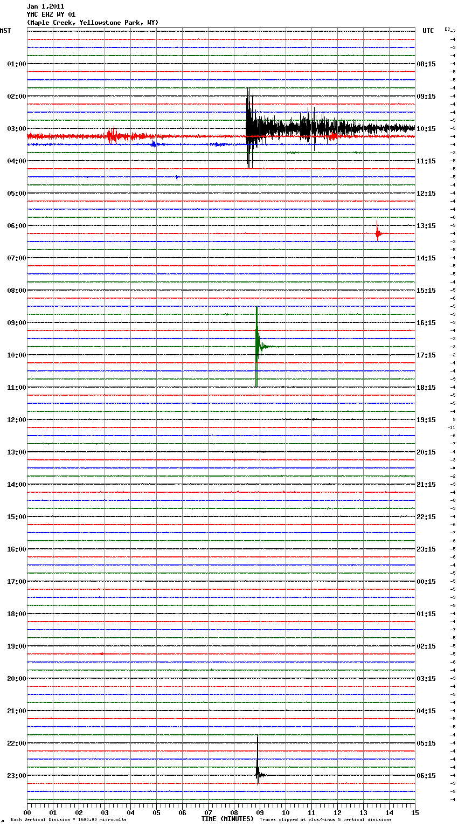Click the 10:00 MST time label

(17, 355)
